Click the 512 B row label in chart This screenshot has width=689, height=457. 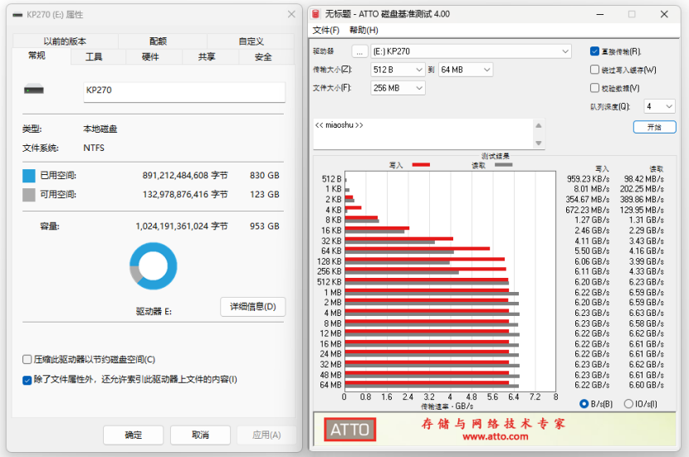332,179
